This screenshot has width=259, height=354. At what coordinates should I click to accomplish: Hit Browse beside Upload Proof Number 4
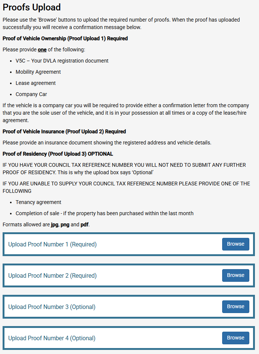(236, 338)
